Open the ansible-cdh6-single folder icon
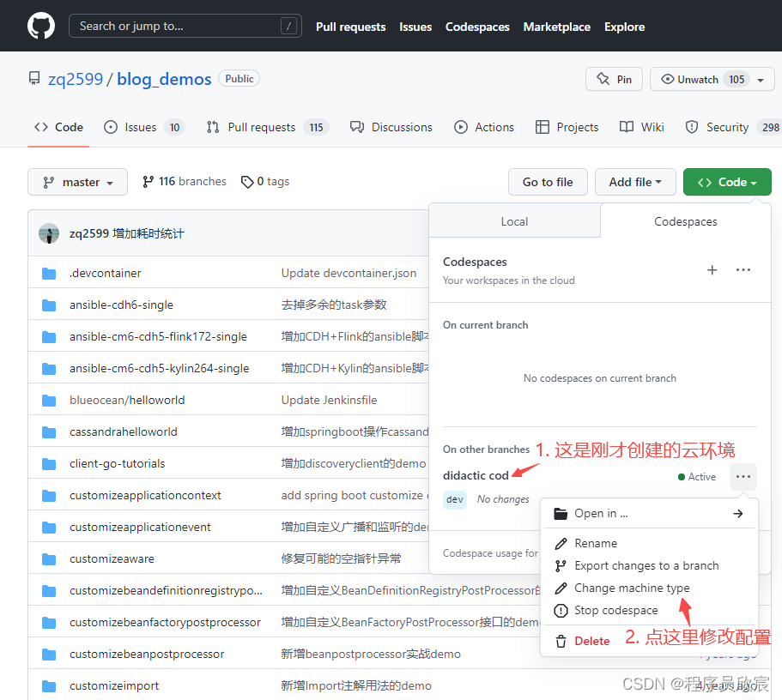This screenshot has height=700, width=782. (x=49, y=305)
